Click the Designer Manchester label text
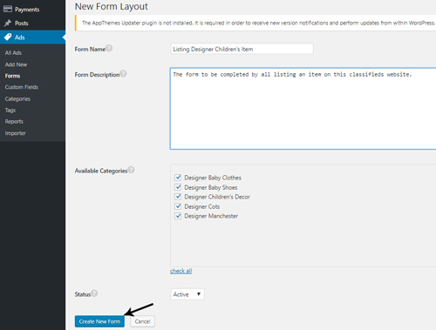The image size is (436, 330). pos(211,216)
